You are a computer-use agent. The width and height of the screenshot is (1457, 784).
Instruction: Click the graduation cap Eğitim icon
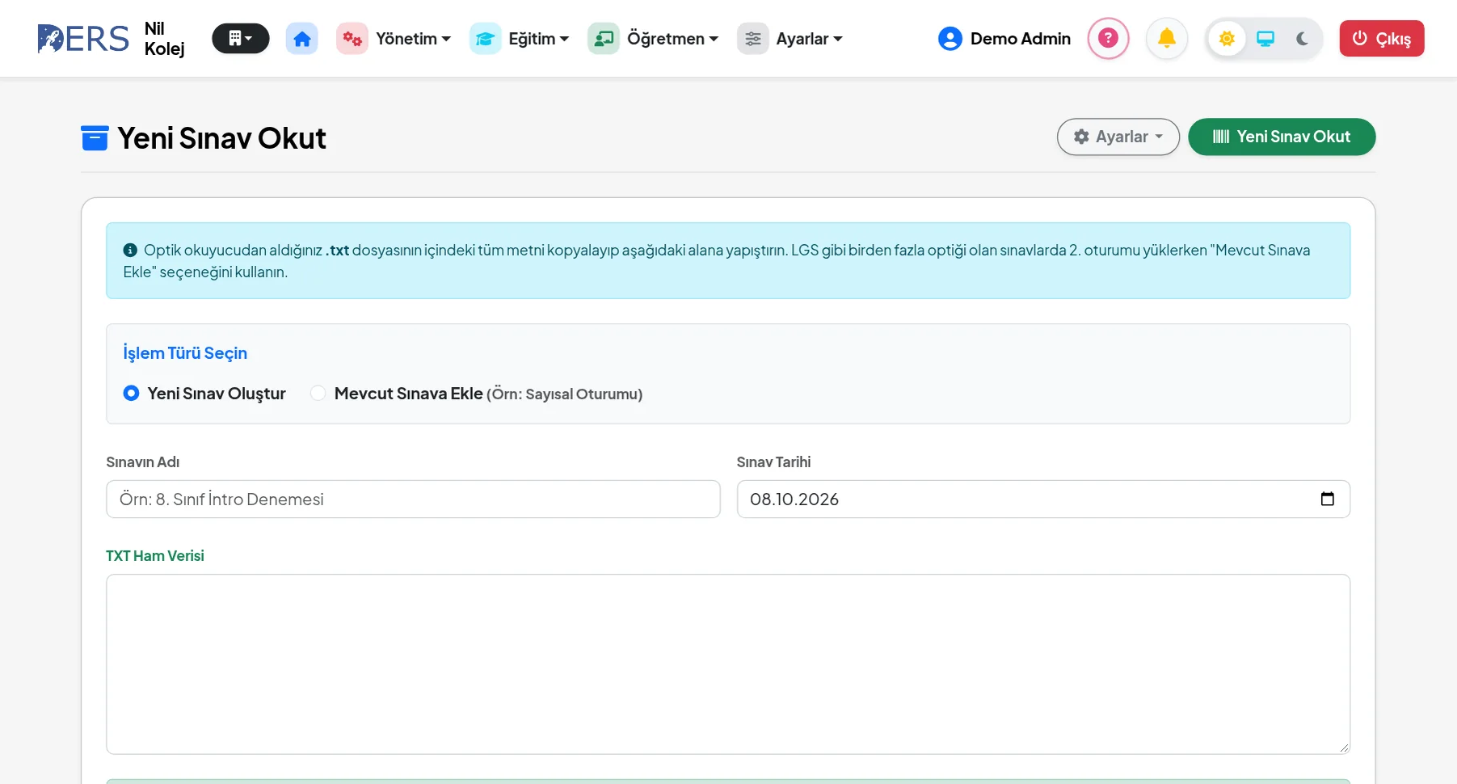coord(485,39)
